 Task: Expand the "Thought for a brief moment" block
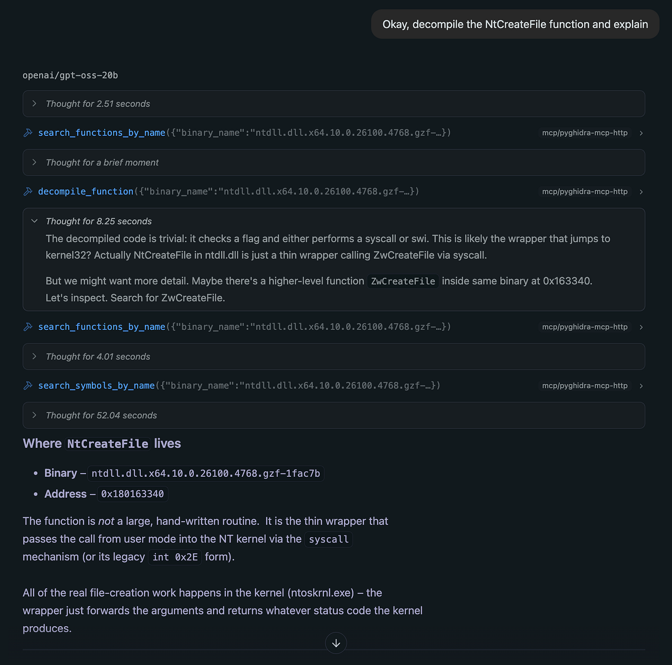pos(334,163)
